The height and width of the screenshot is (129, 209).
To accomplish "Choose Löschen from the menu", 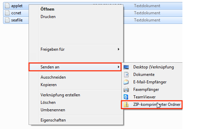I will 48,102.
